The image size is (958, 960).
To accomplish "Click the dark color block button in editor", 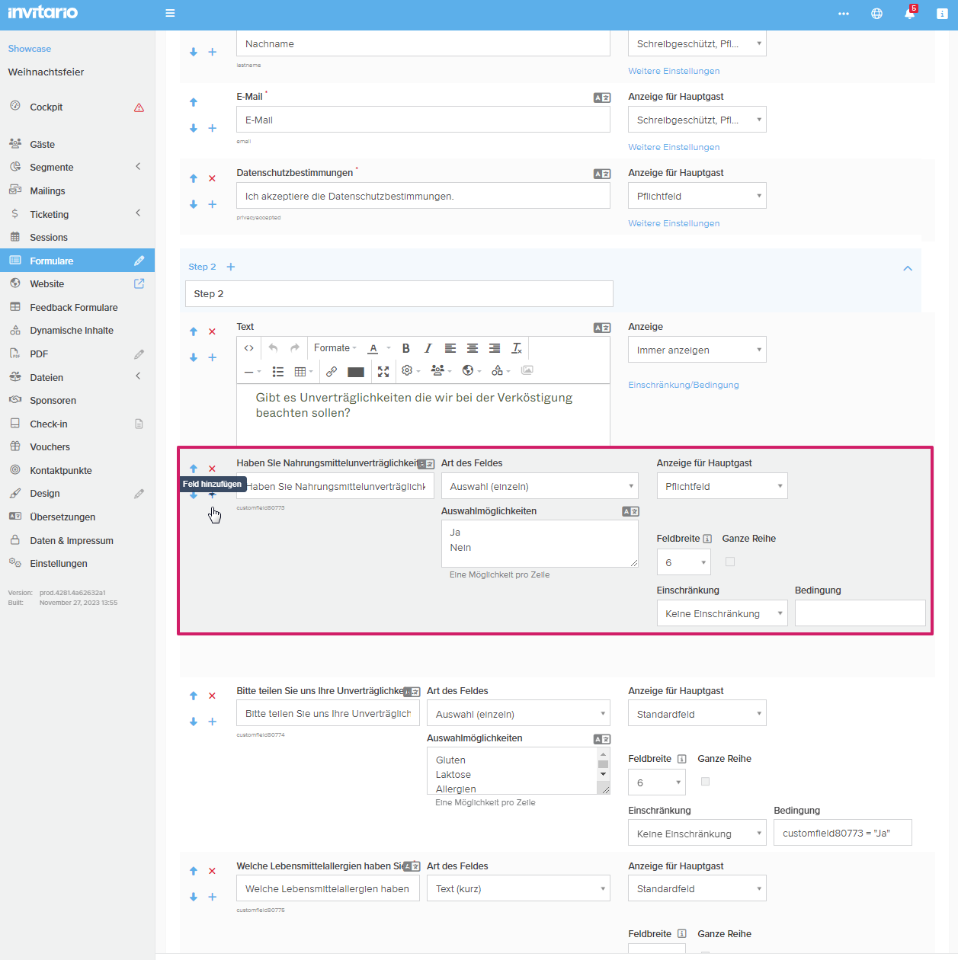I will (x=356, y=372).
